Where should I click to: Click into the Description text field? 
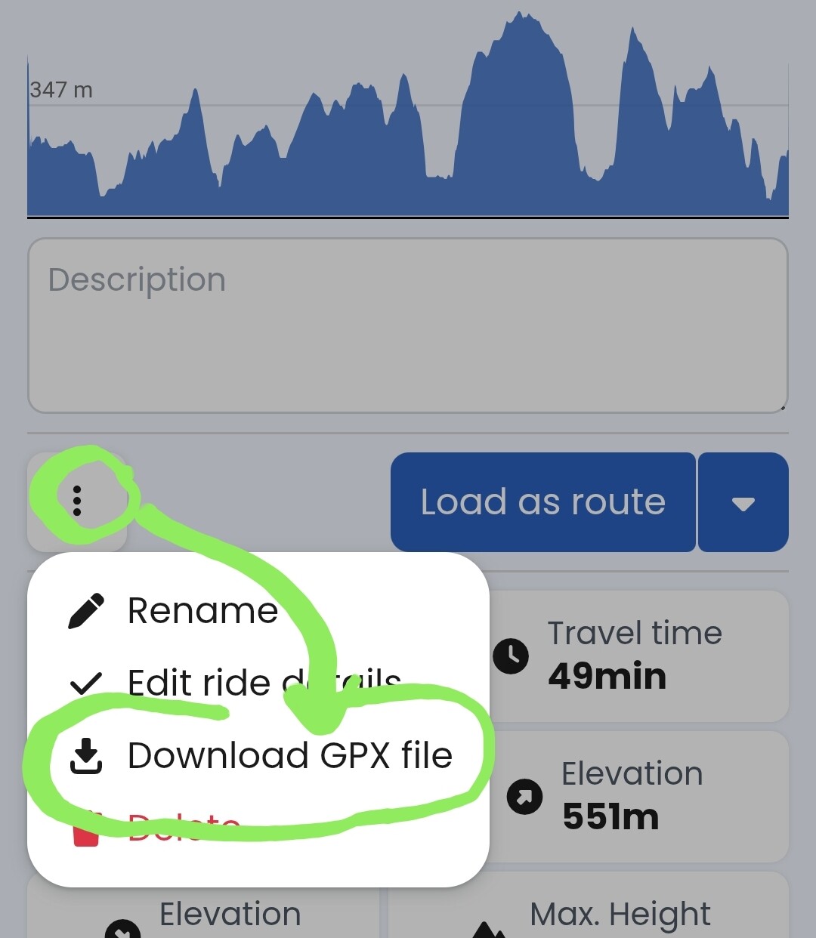pyautogui.click(x=408, y=326)
